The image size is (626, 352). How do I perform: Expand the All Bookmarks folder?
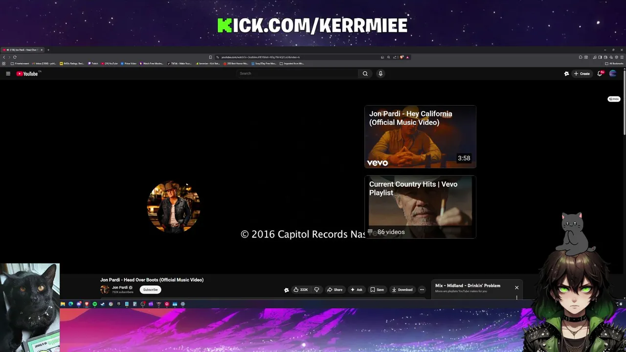tap(614, 64)
